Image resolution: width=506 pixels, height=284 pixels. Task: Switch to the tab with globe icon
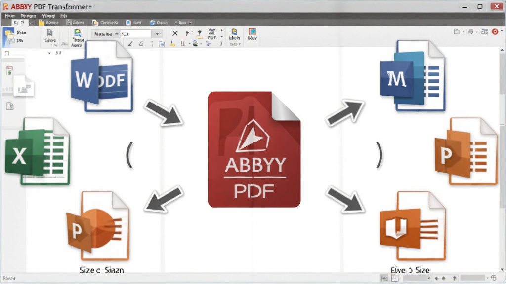pos(159,23)
